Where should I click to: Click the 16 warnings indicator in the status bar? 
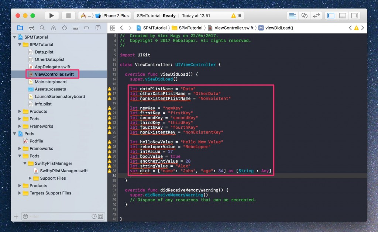[236, 15]
